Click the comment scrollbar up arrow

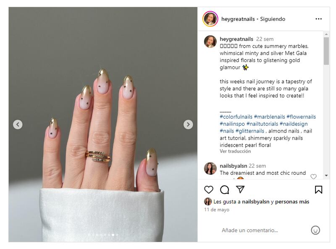coord(326,34)
